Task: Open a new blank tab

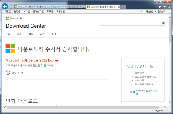Action: [x=123, y=7]
